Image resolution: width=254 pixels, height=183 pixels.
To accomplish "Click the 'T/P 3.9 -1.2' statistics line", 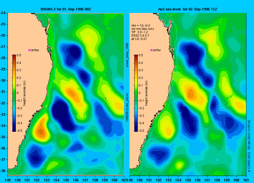I will point(139,32).
